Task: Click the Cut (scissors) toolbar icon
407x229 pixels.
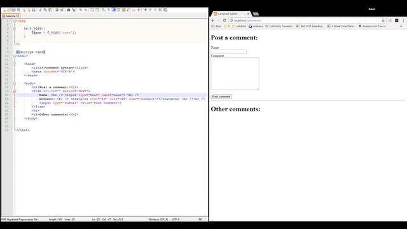Action: (40, 10)
